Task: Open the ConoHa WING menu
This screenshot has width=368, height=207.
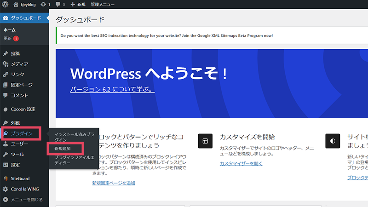Action: click(x=24, y=189)
